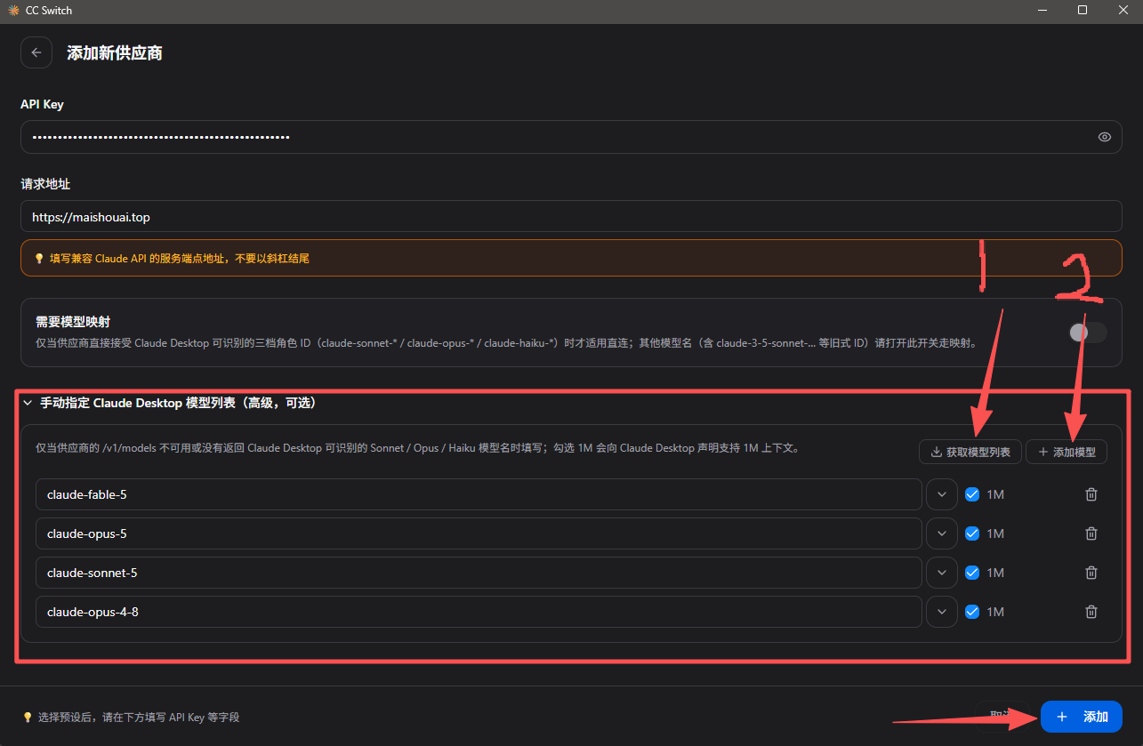
Task: Click the 请求地址 label
Action: pyautogui.click(x=45, y=184)
